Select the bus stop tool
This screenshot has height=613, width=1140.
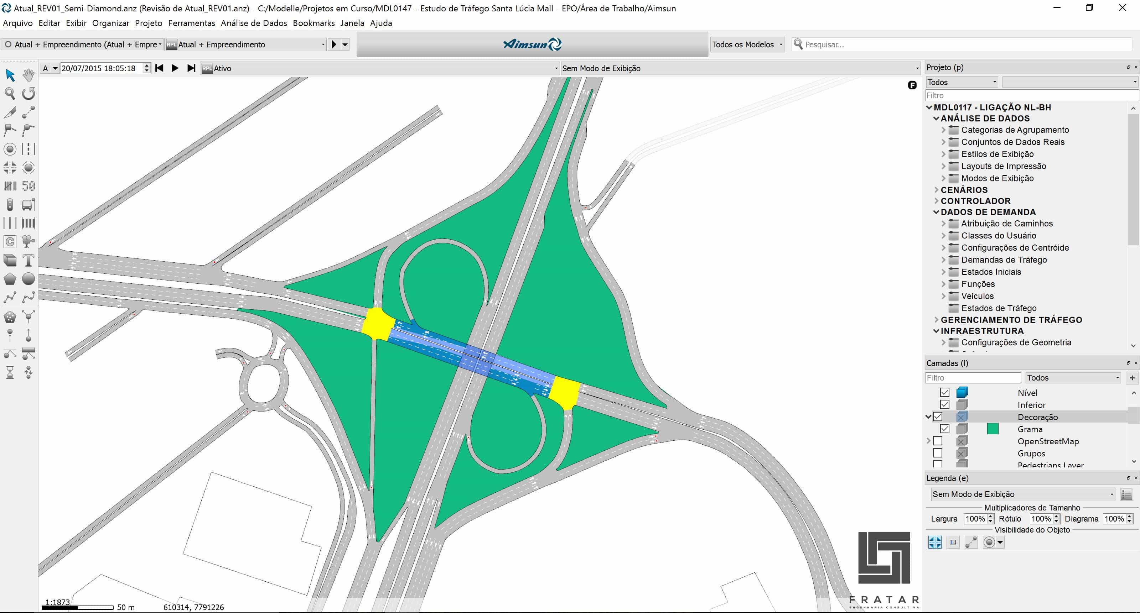[28, 205]
